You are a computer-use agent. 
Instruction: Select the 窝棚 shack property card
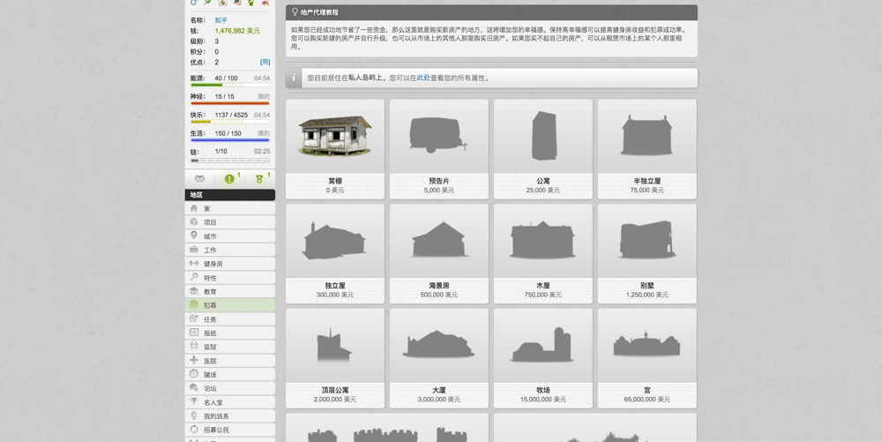coord(335,149)
